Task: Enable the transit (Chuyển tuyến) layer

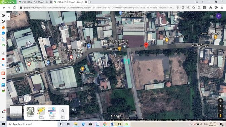Action: pyautogui.click(x=52, y=113)
